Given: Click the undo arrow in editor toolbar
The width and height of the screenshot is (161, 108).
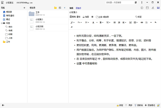Looking at the screenshot, I should click(x=155, y=23).
